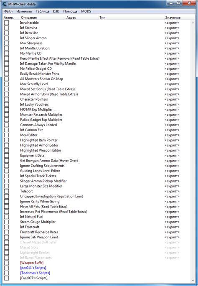Select Guiding Lands Level Editor row
Image resolution: width=198 pixels, height=286 pixels.
(x=40, y=171)
